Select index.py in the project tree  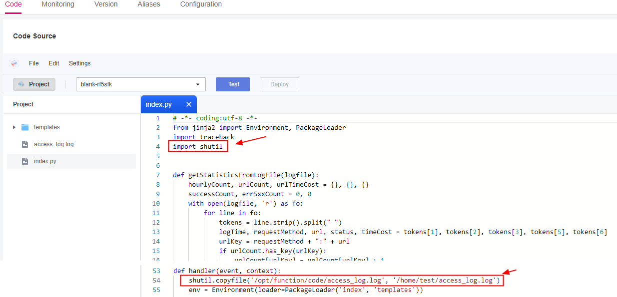pos(71,161)
